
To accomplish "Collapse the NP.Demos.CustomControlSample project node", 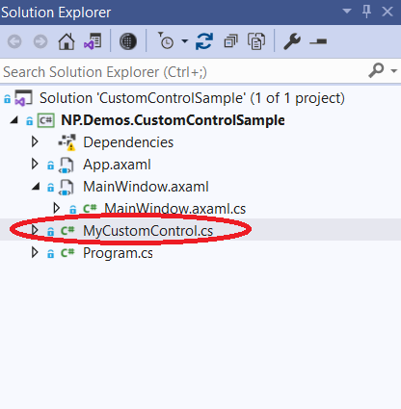I will click(x=13, y=120).
